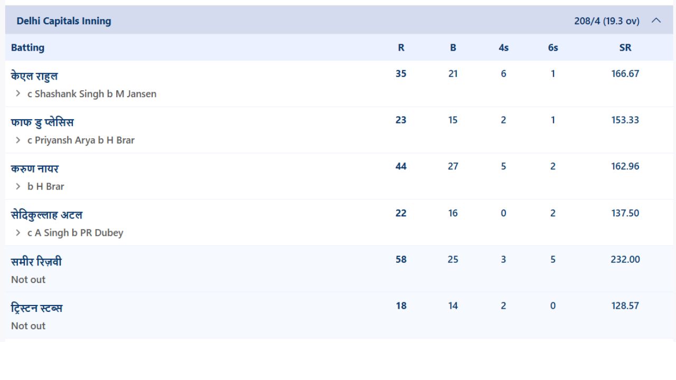Click the Batting column header

[27, 47]
